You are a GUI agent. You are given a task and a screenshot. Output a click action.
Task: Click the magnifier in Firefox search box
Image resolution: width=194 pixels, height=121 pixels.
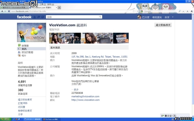(x=179, y=11)
